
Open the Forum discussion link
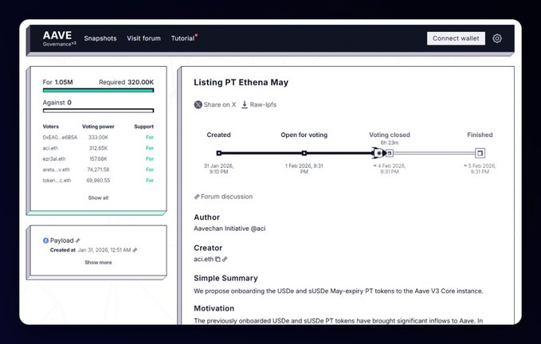(x=224, y=197)
